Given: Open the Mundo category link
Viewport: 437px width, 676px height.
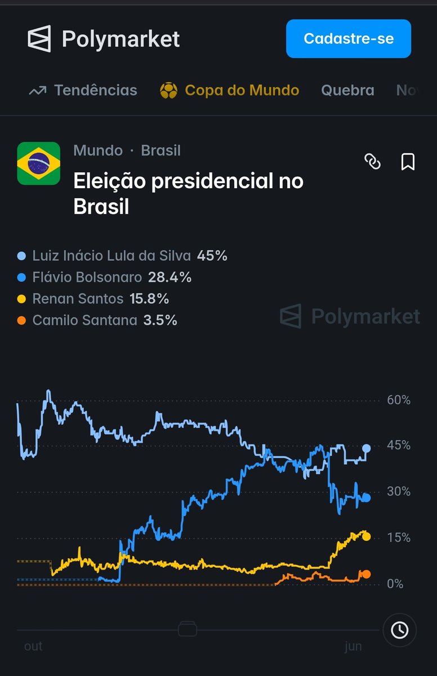Looking at the screenshot, I should [98, 150].
